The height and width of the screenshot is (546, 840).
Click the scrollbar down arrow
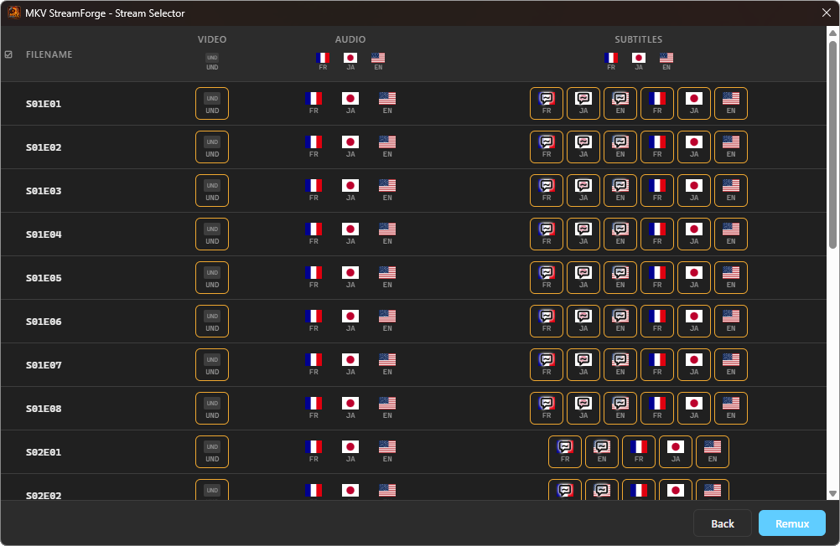click(x=832, y=493)
